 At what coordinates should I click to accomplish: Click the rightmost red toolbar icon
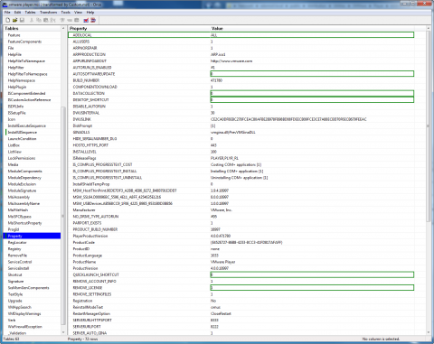click(x=93, y=20)
